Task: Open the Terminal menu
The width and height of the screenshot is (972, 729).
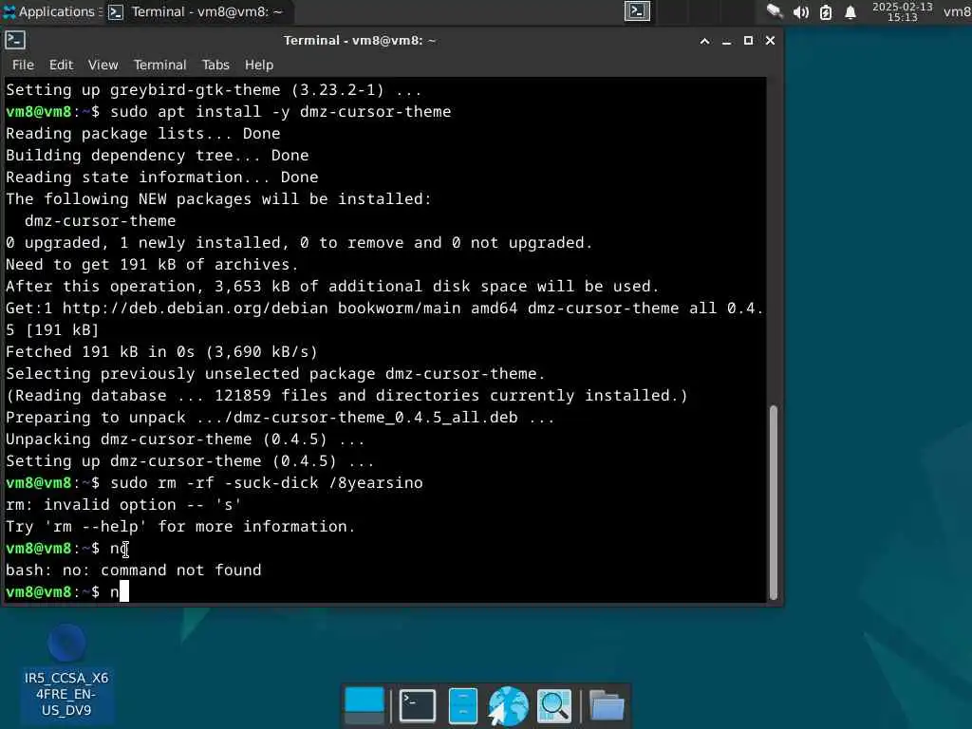Action: [x=159, y=65]
